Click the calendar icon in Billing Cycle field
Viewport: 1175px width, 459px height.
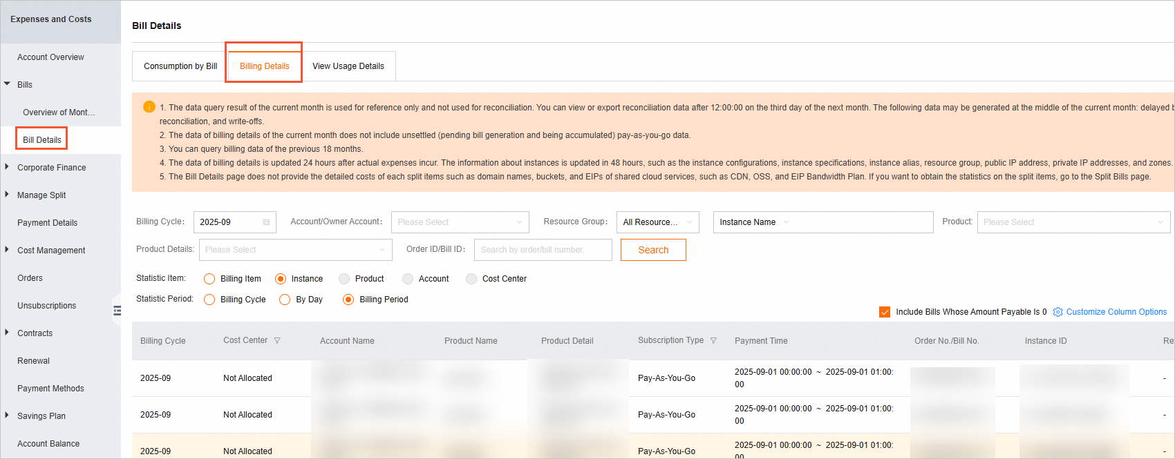pos(266,222)
